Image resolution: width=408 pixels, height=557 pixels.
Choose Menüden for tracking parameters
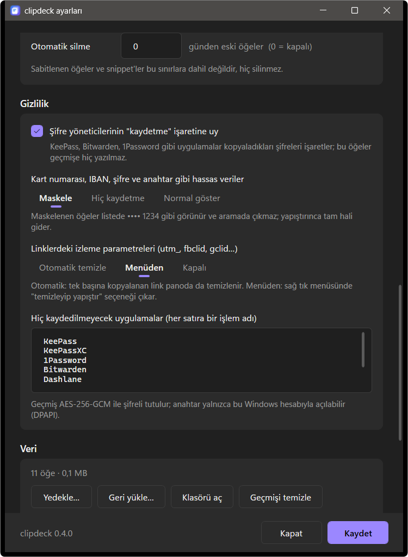click(x=144, y=267)
